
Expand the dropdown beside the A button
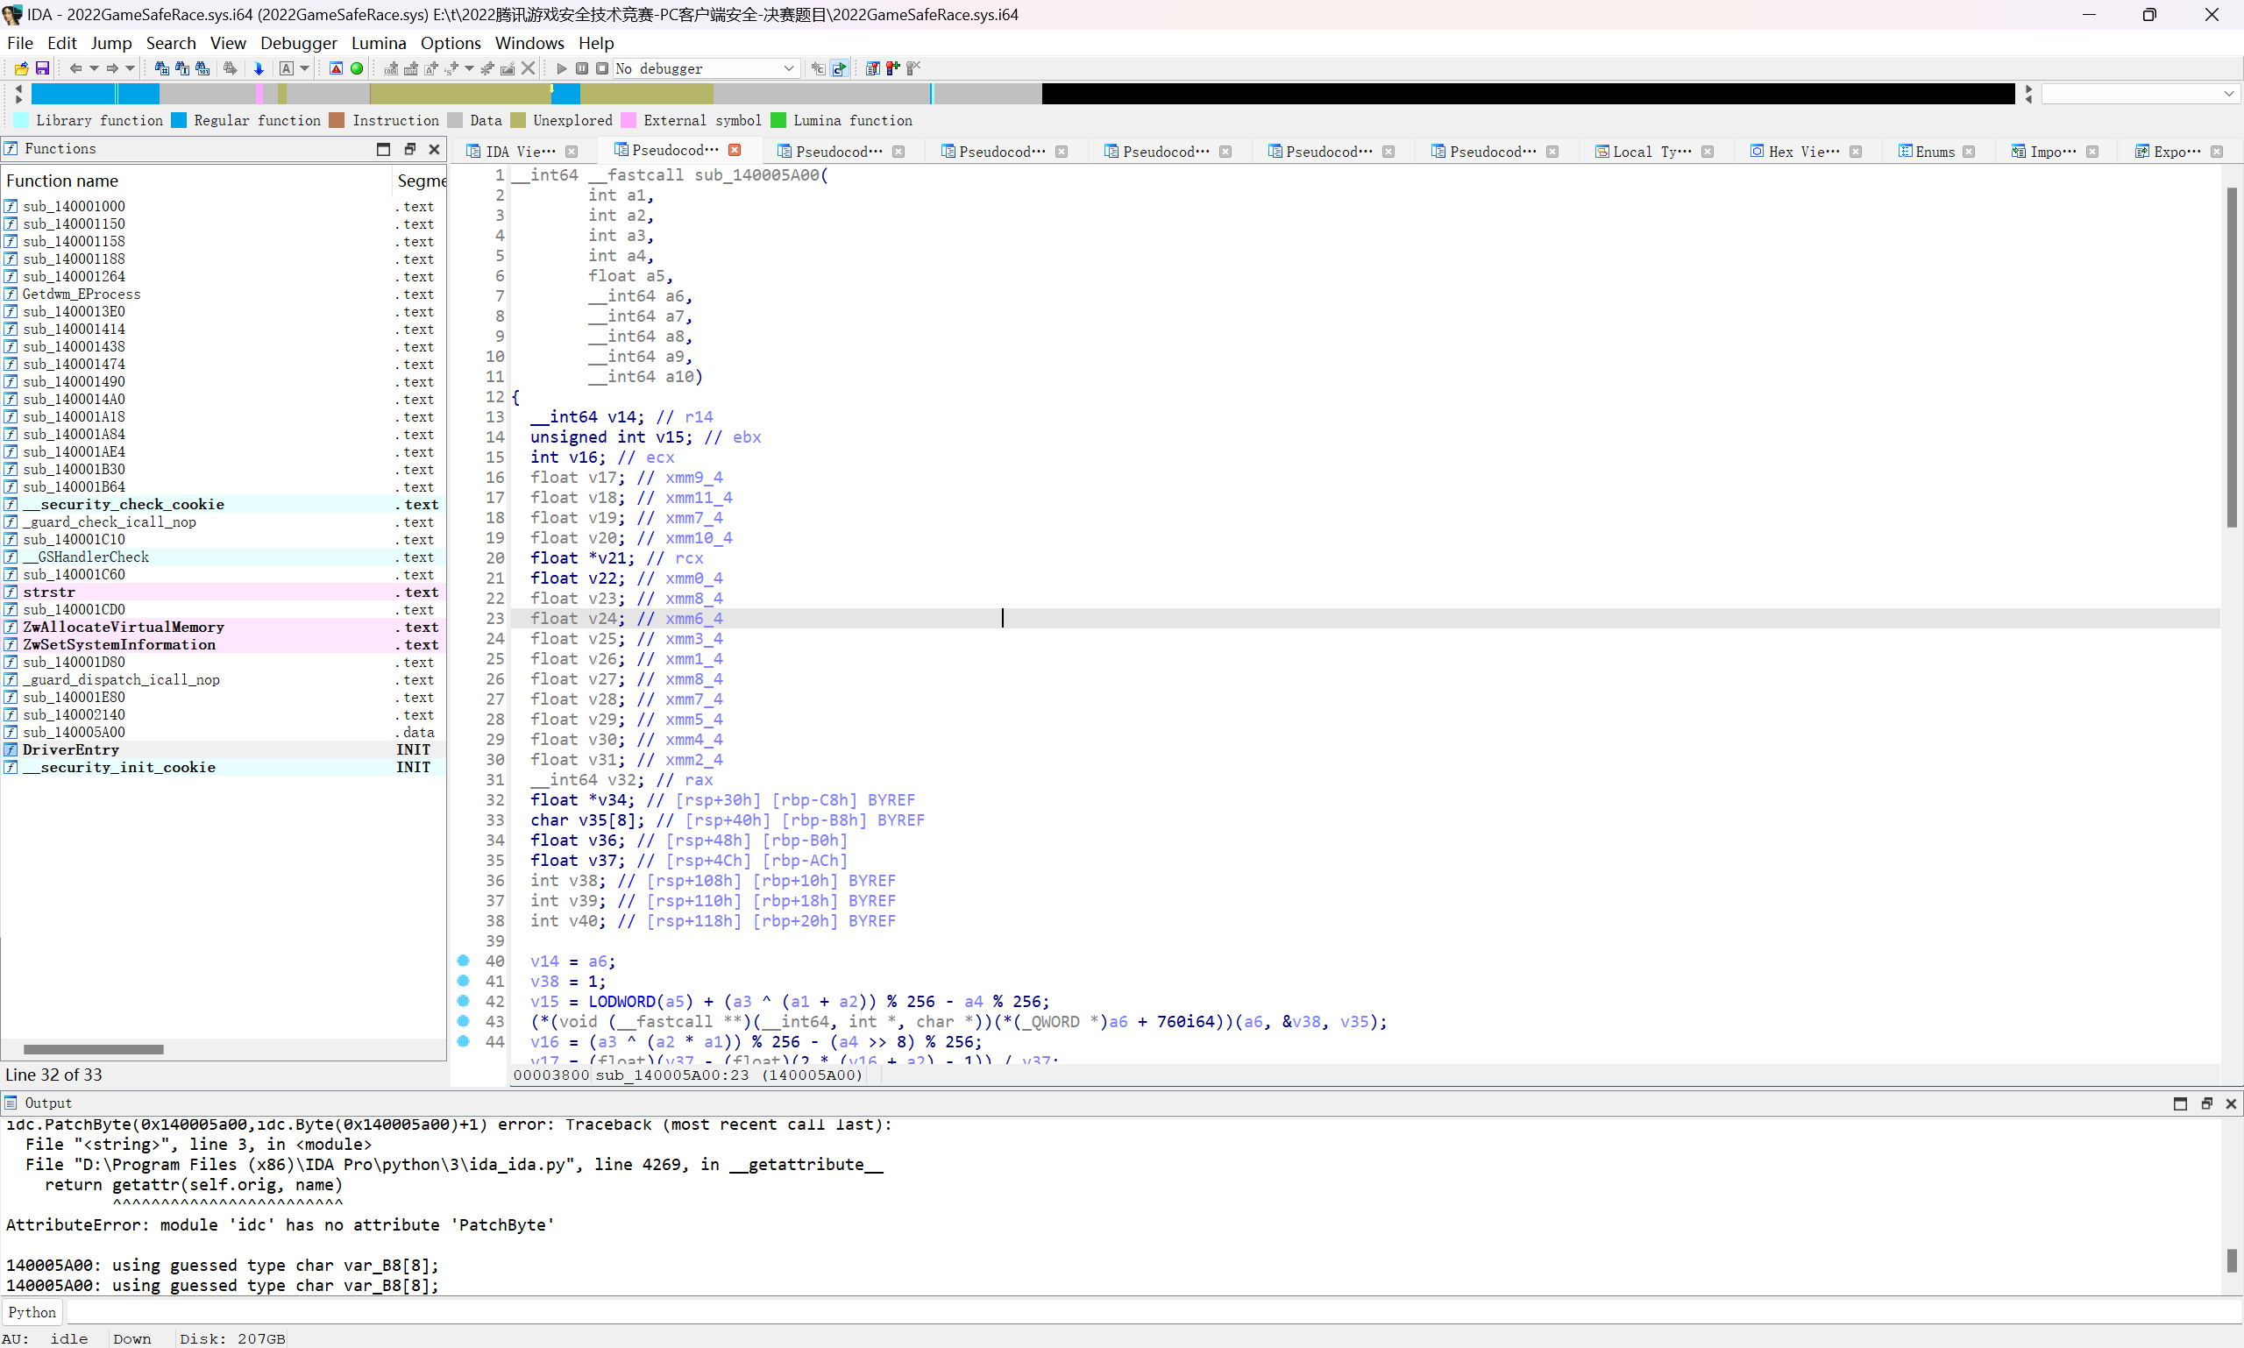coord(304,68)
